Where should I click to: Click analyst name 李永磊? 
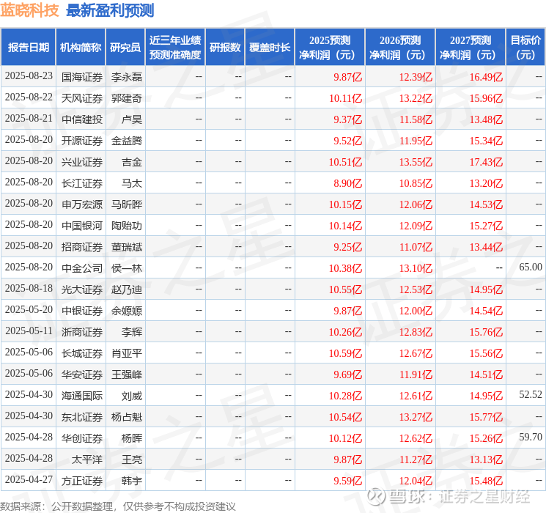tap(127, 77)
